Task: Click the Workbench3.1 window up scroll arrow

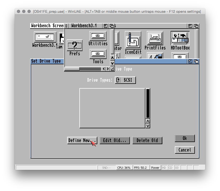Action: coord(112,58)
